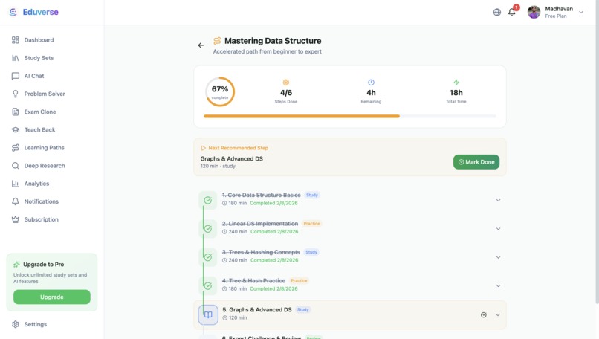Image resolution: width=599 pixels, height=339 pixels.
Task: Expand step 5 Graphs & Advanced DS
Action: pos(498,315)
